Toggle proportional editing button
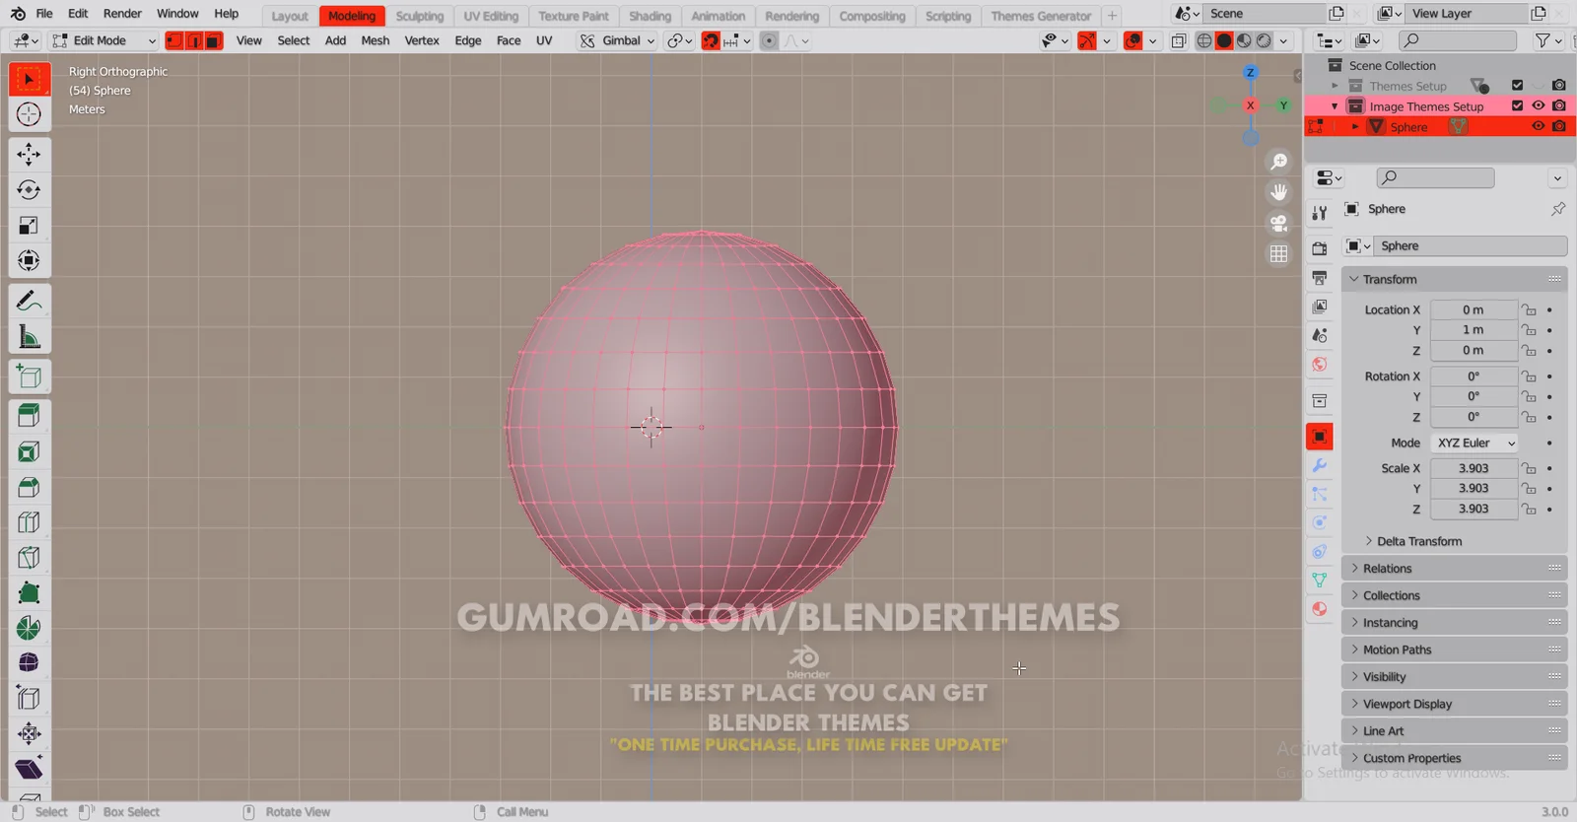Image resolution: width=1577 pixels, height=822 pixels. coord(769,40)
